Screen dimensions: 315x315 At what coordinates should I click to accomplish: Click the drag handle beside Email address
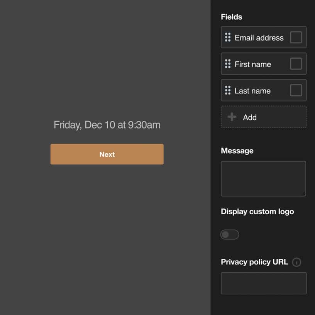point(228,37)
